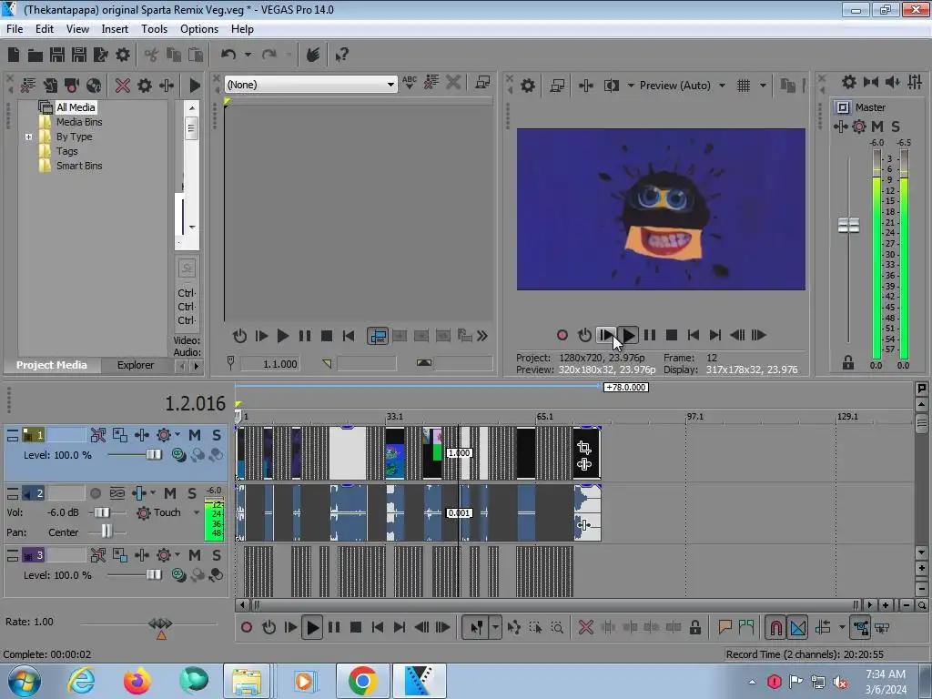Select the All Media bin
Viewport: 932px width, 699px height.
[76, 107]
